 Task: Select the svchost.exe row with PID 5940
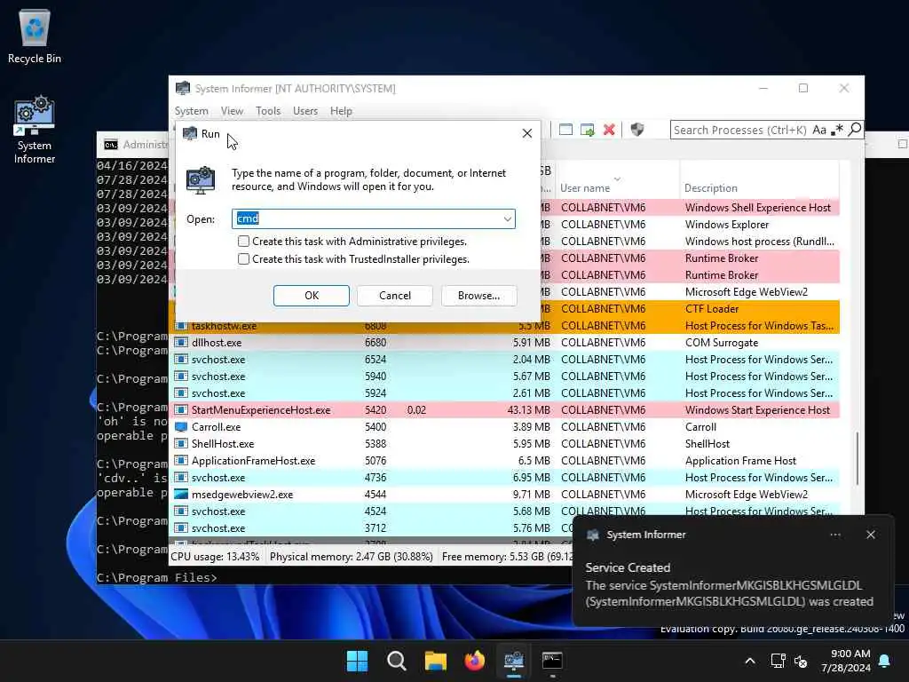pos(504,377)
